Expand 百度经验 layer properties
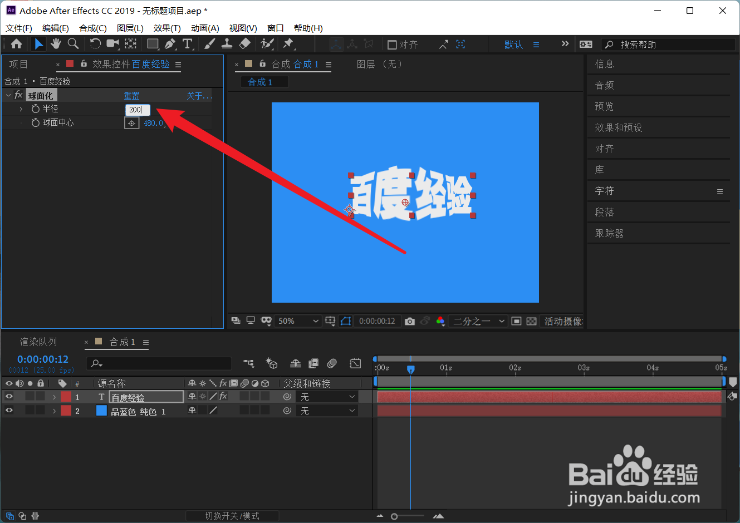Image resolution: width=740 pixels, height=523 pixels. [x=54, y=397]
